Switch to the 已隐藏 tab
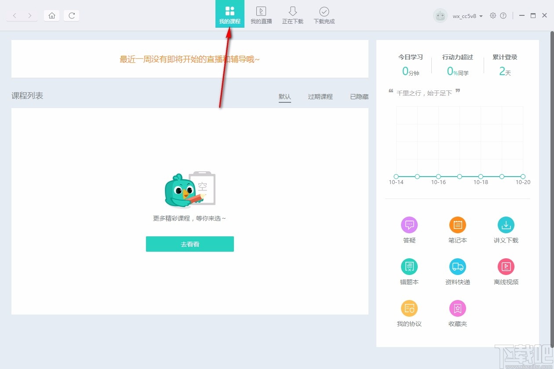 coord(359,97)
